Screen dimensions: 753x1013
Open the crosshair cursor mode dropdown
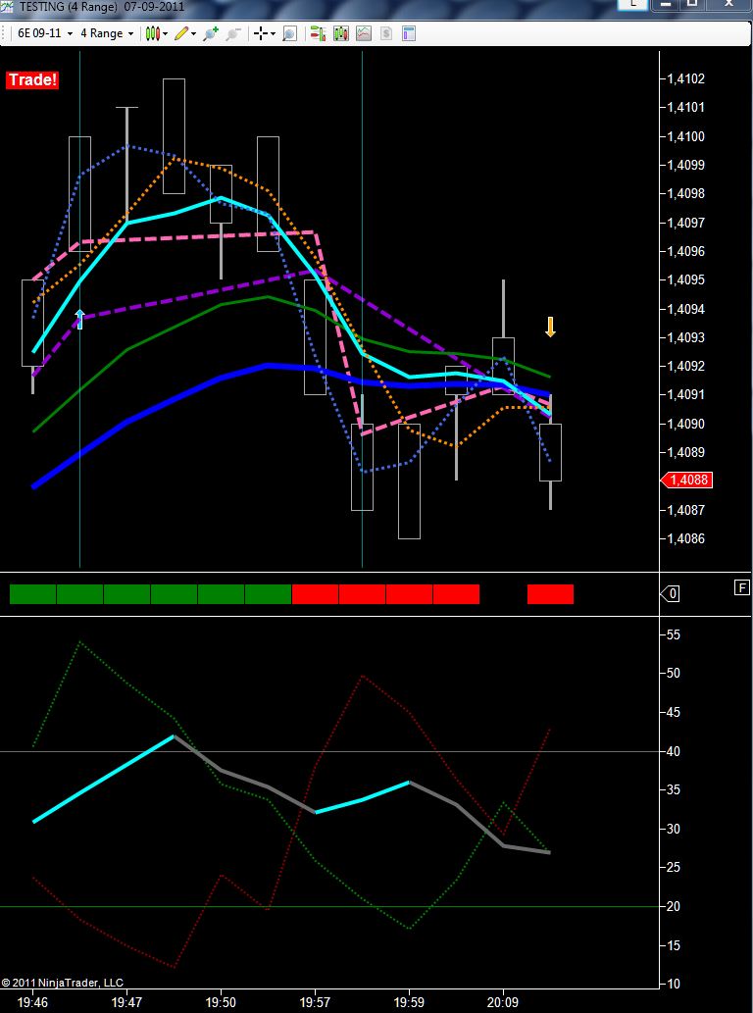264,33
